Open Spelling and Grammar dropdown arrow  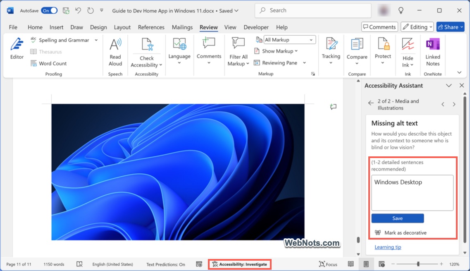coord(96,40)
